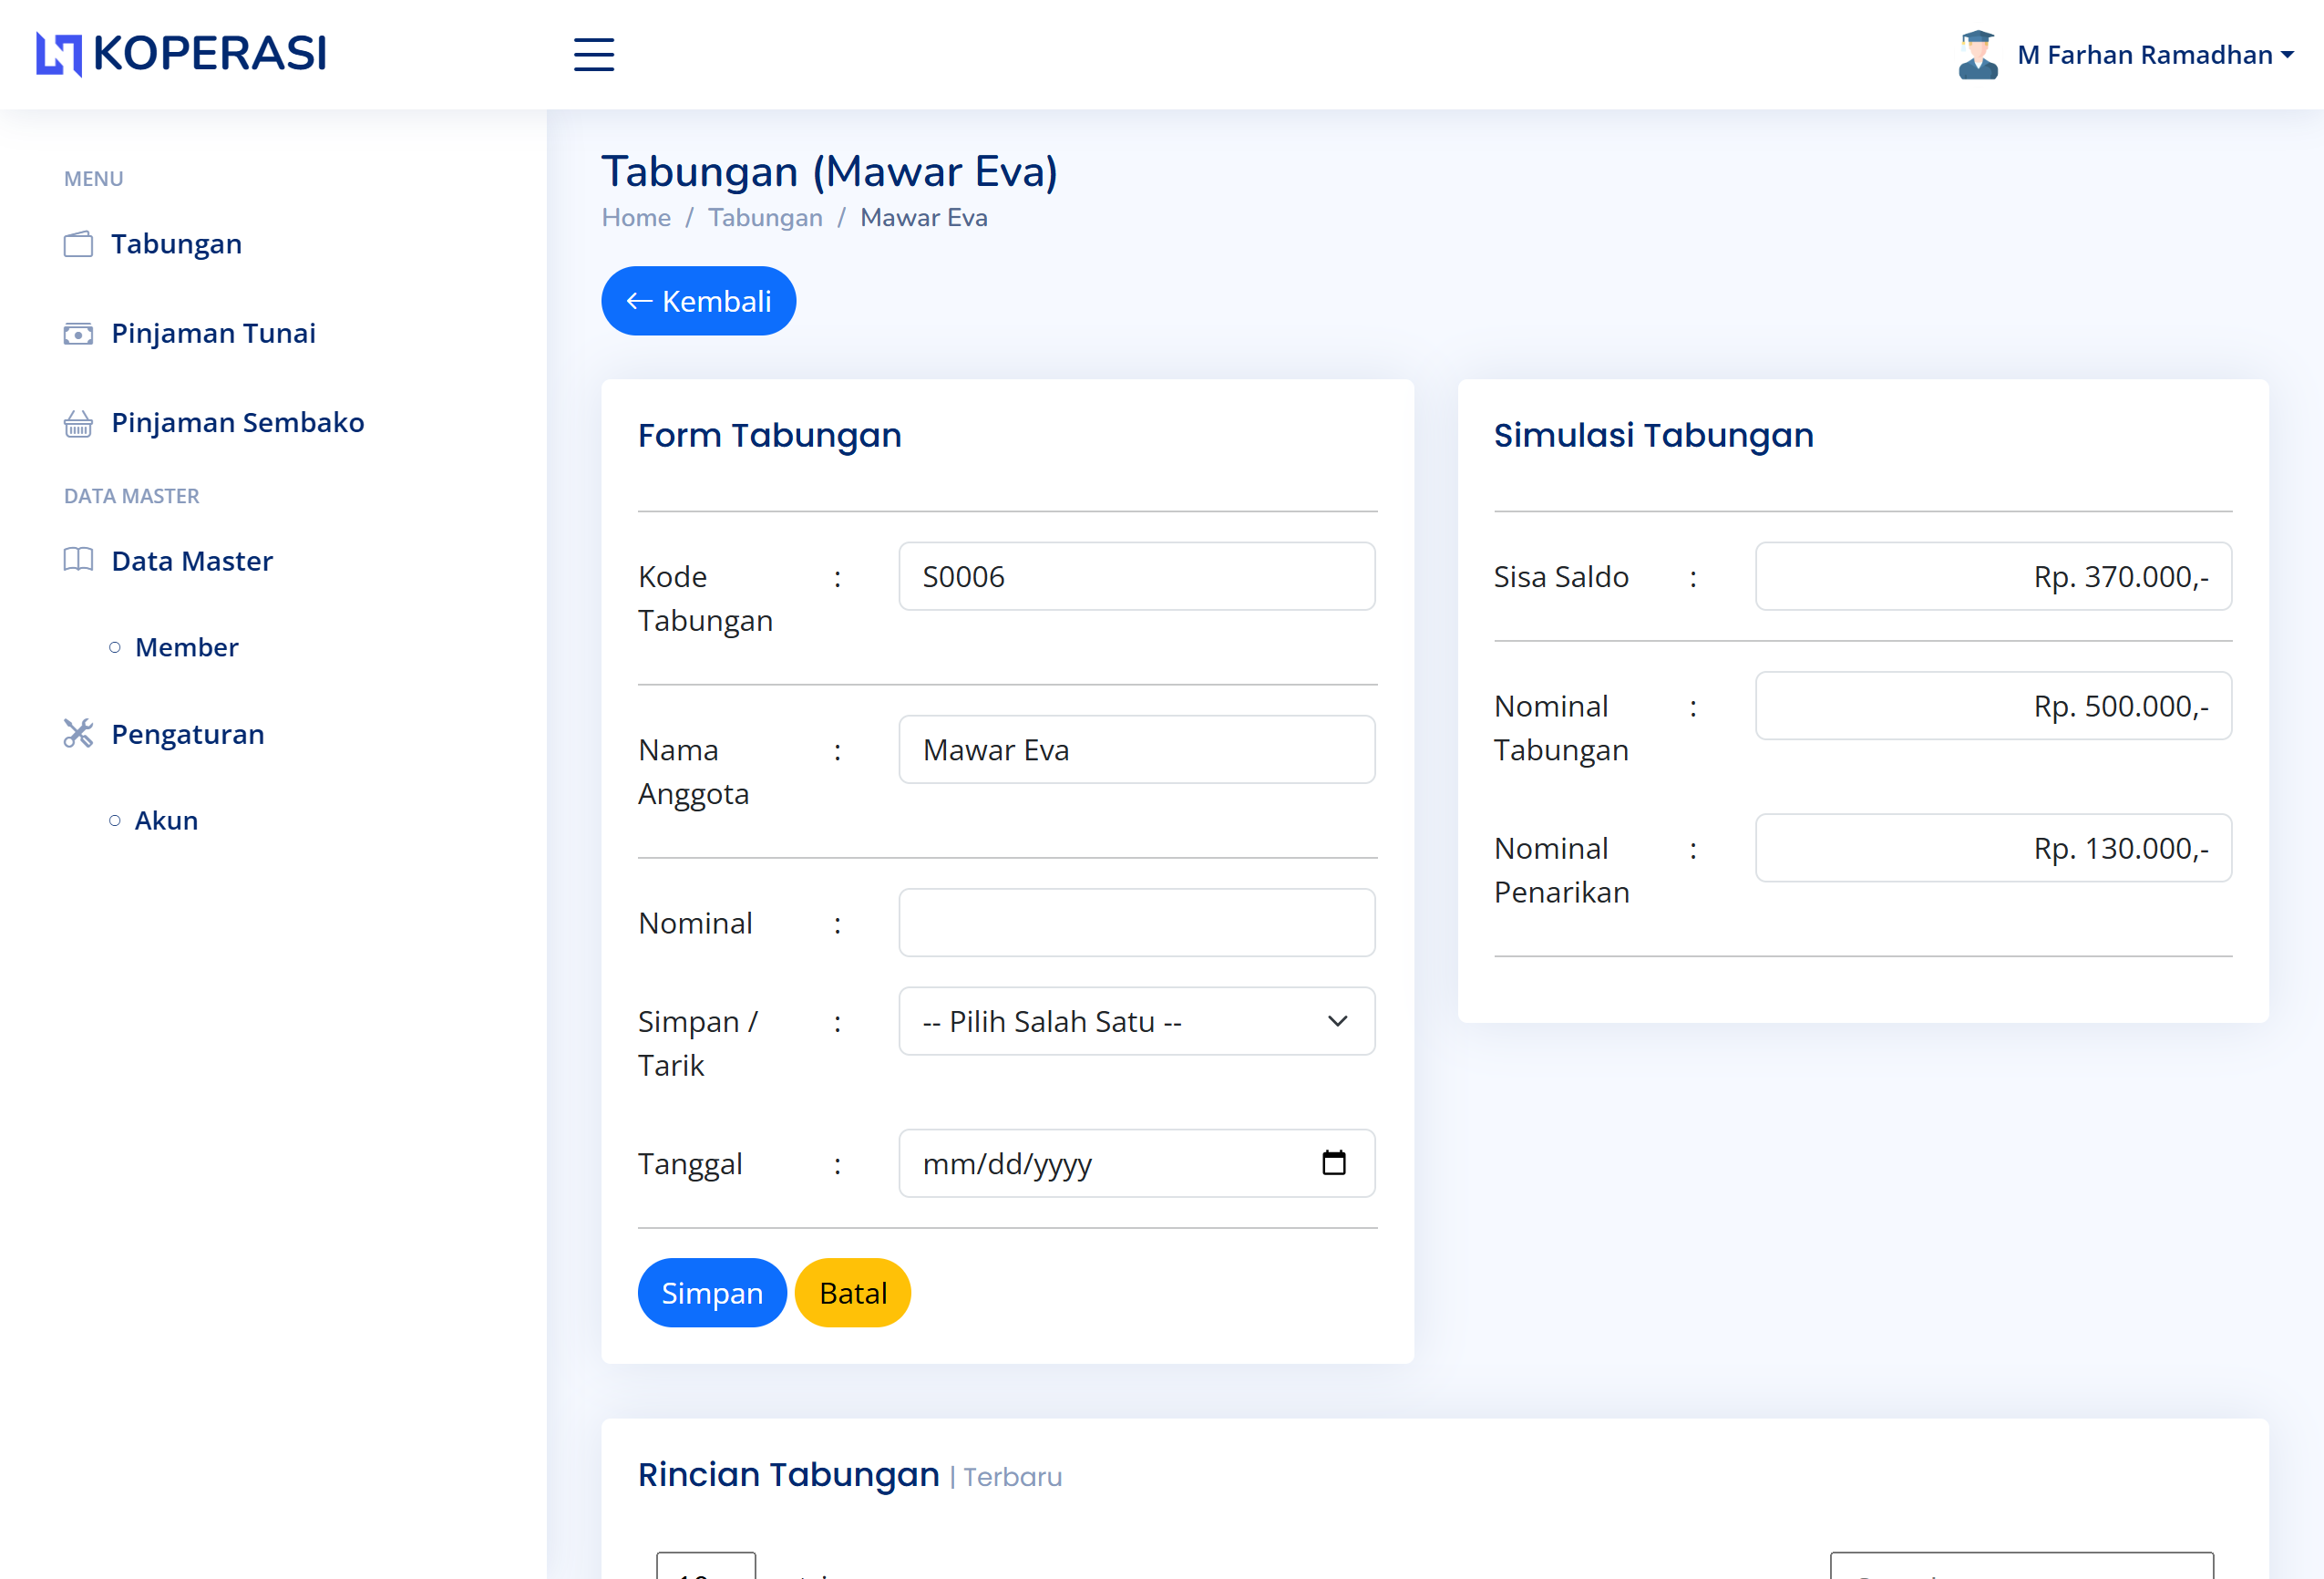Open the Akun submenu item
This screenshot has height=1579, width=2324.
pyautogui.click(x=166, y=820)
